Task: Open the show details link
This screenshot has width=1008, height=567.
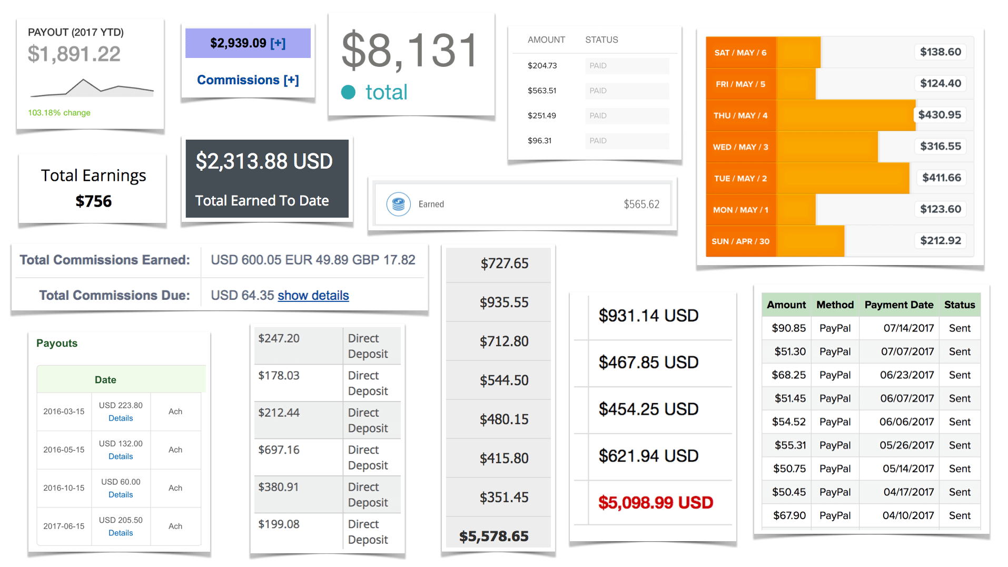Action: pyautogui.click(x=313, y=296)
